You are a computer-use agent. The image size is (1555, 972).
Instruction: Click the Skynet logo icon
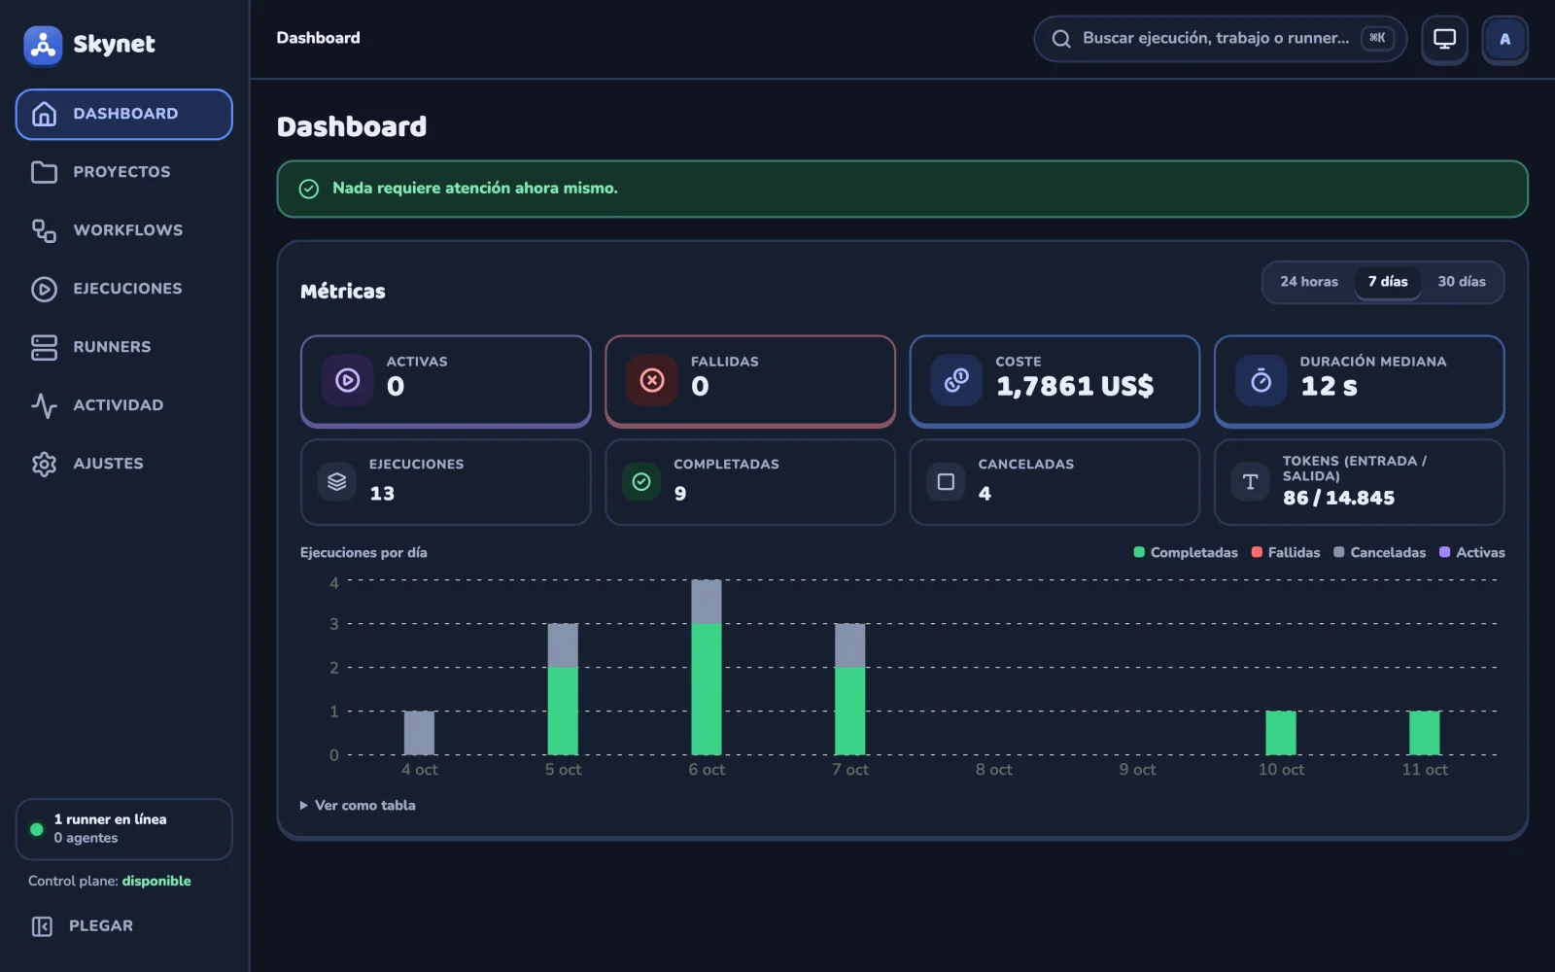click(x=43, y=45)
